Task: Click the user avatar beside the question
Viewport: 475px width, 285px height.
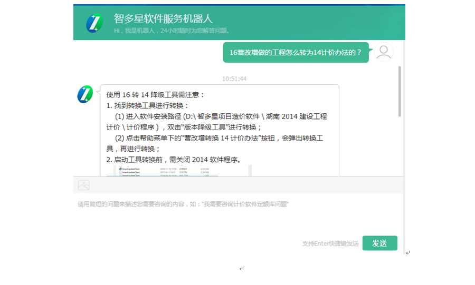Action: [x=384, y=52]
